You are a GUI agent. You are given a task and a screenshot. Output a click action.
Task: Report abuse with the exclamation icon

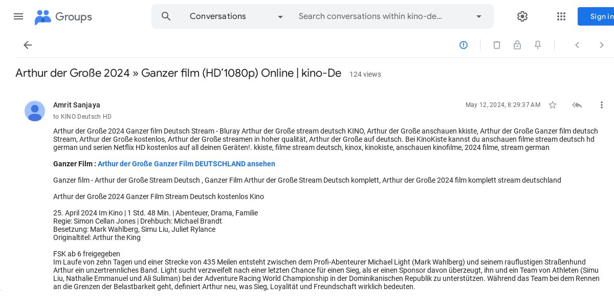click(464, 45)
